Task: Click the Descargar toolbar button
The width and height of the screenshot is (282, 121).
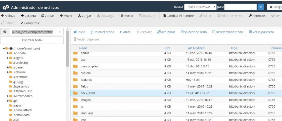Action: point(106,16)
